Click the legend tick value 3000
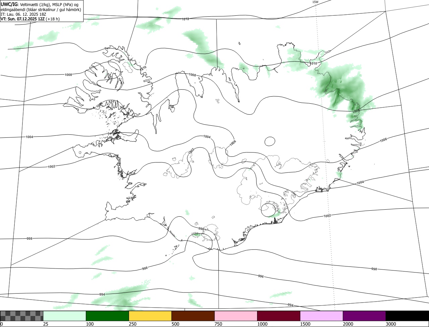 391,324
